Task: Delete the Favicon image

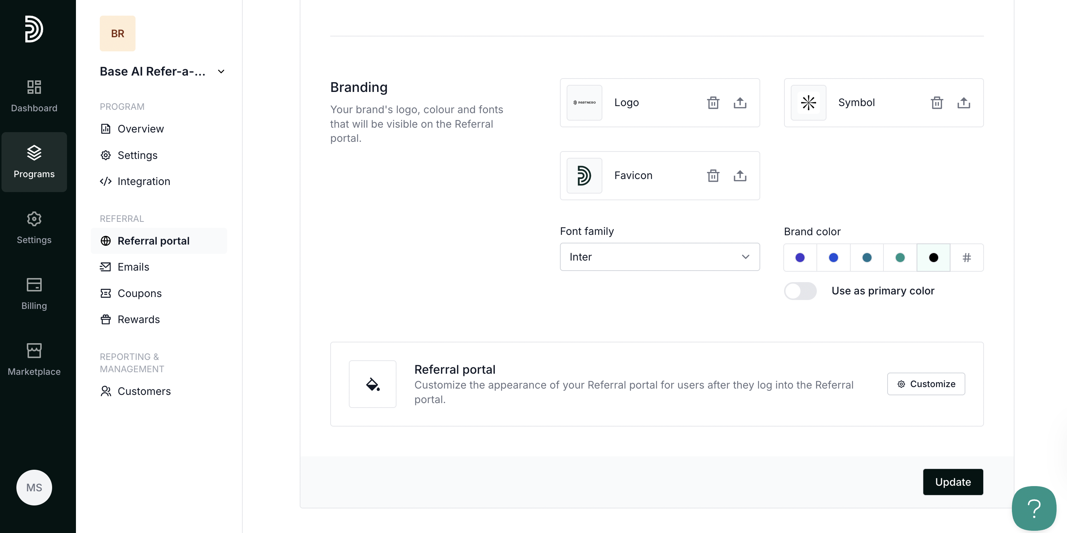Action: click(x=713, y=176)
